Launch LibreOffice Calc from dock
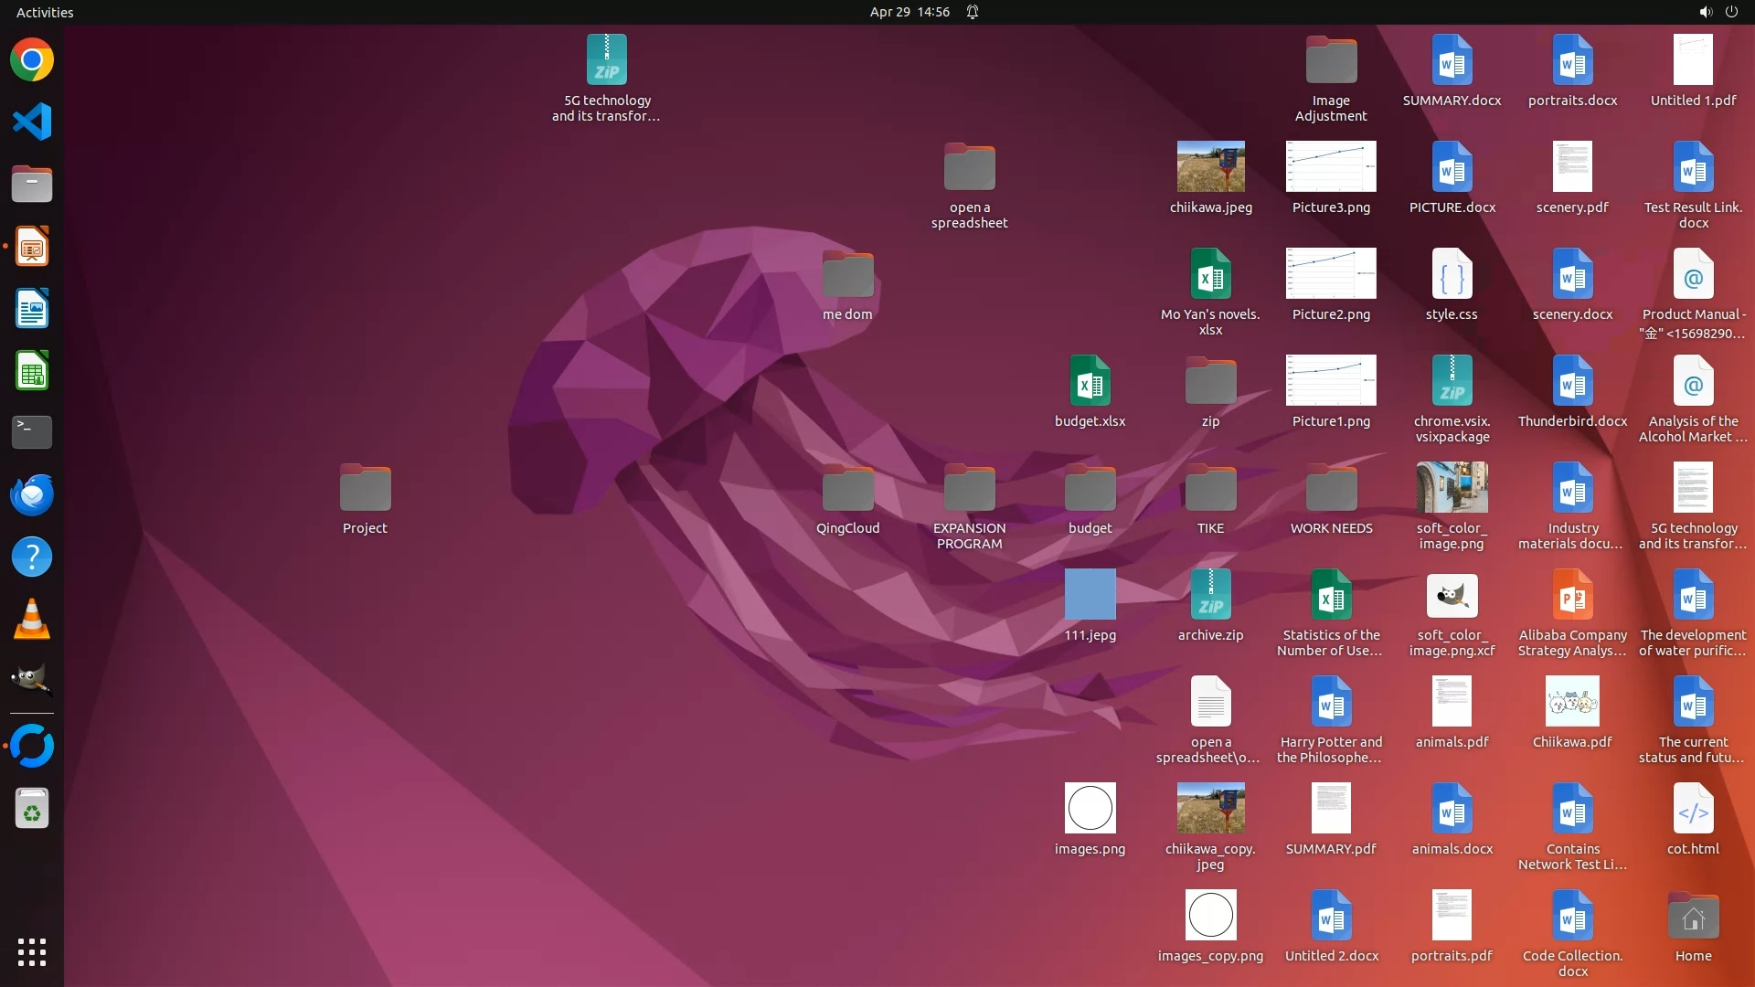 [x=32, y=371]
